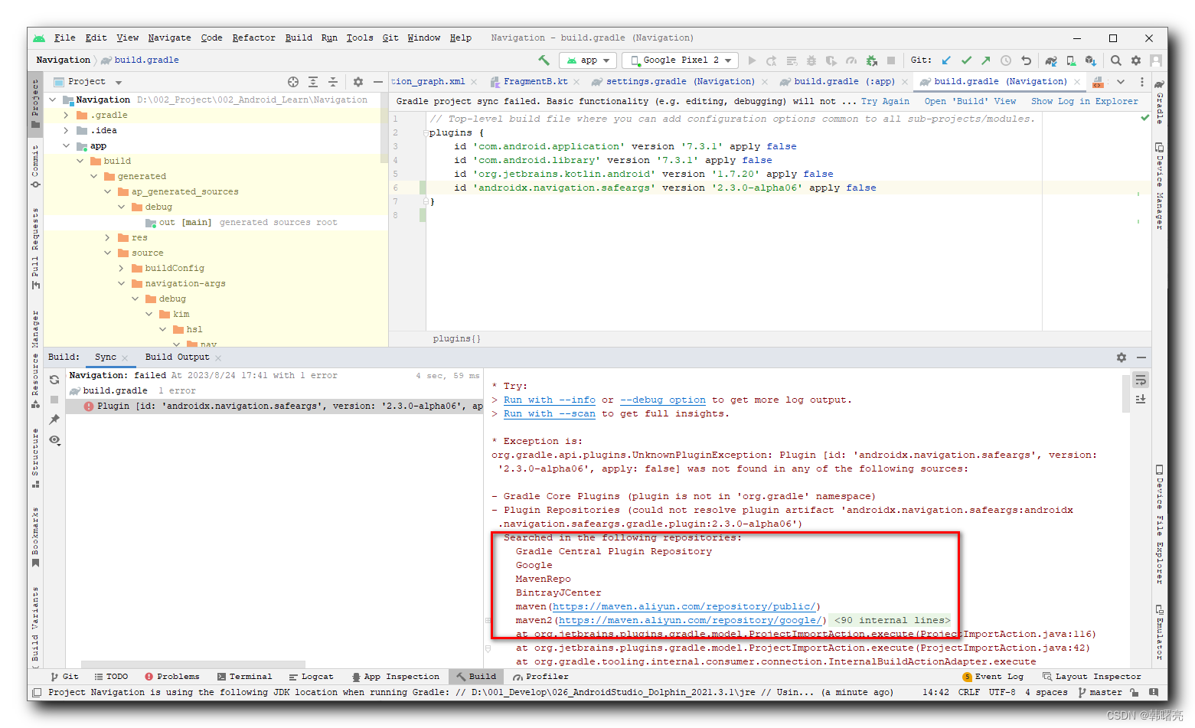Push commits with the green arrow icon
Viewport: 1195px width, 728px height.
point(986,60)
